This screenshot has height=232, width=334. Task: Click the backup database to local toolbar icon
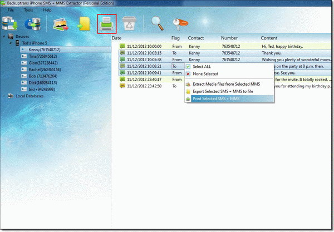9,23
